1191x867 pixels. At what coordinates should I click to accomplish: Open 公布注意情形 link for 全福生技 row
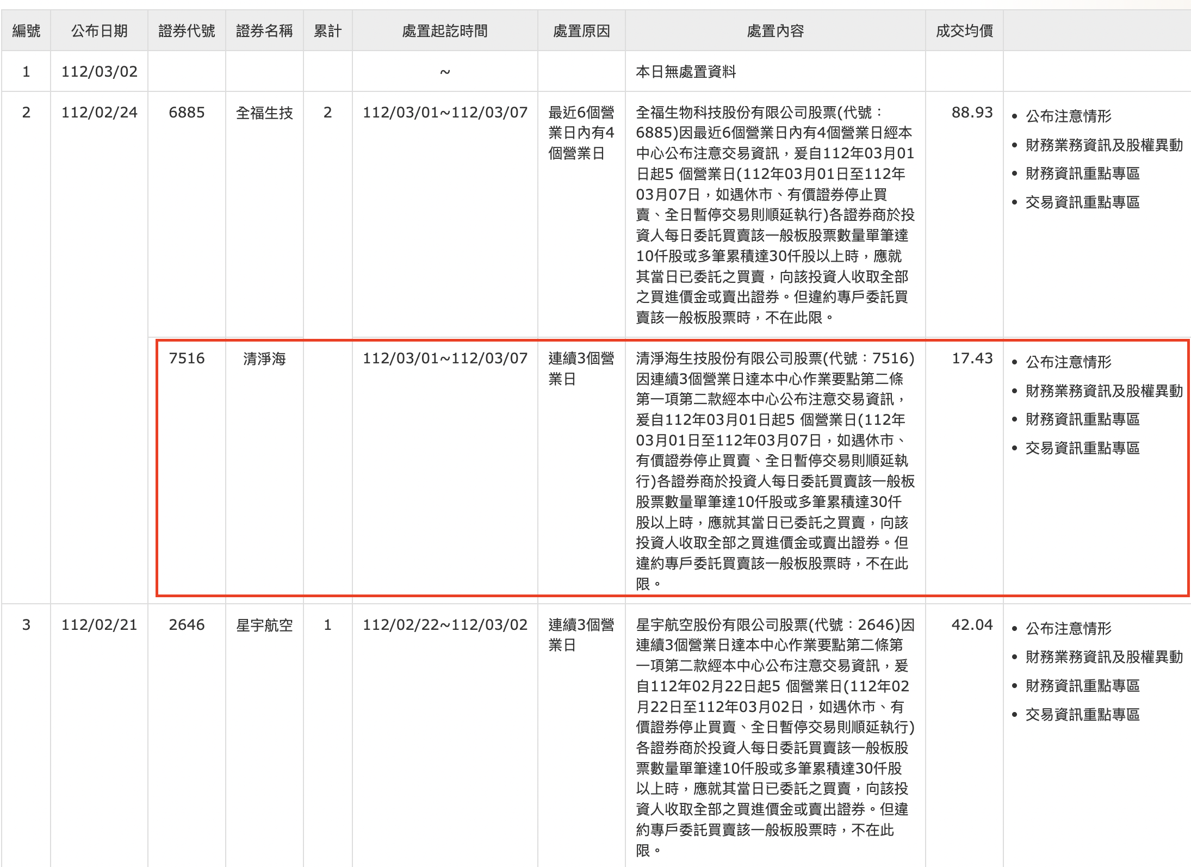pyautogui.click(x=1068, y=116)
